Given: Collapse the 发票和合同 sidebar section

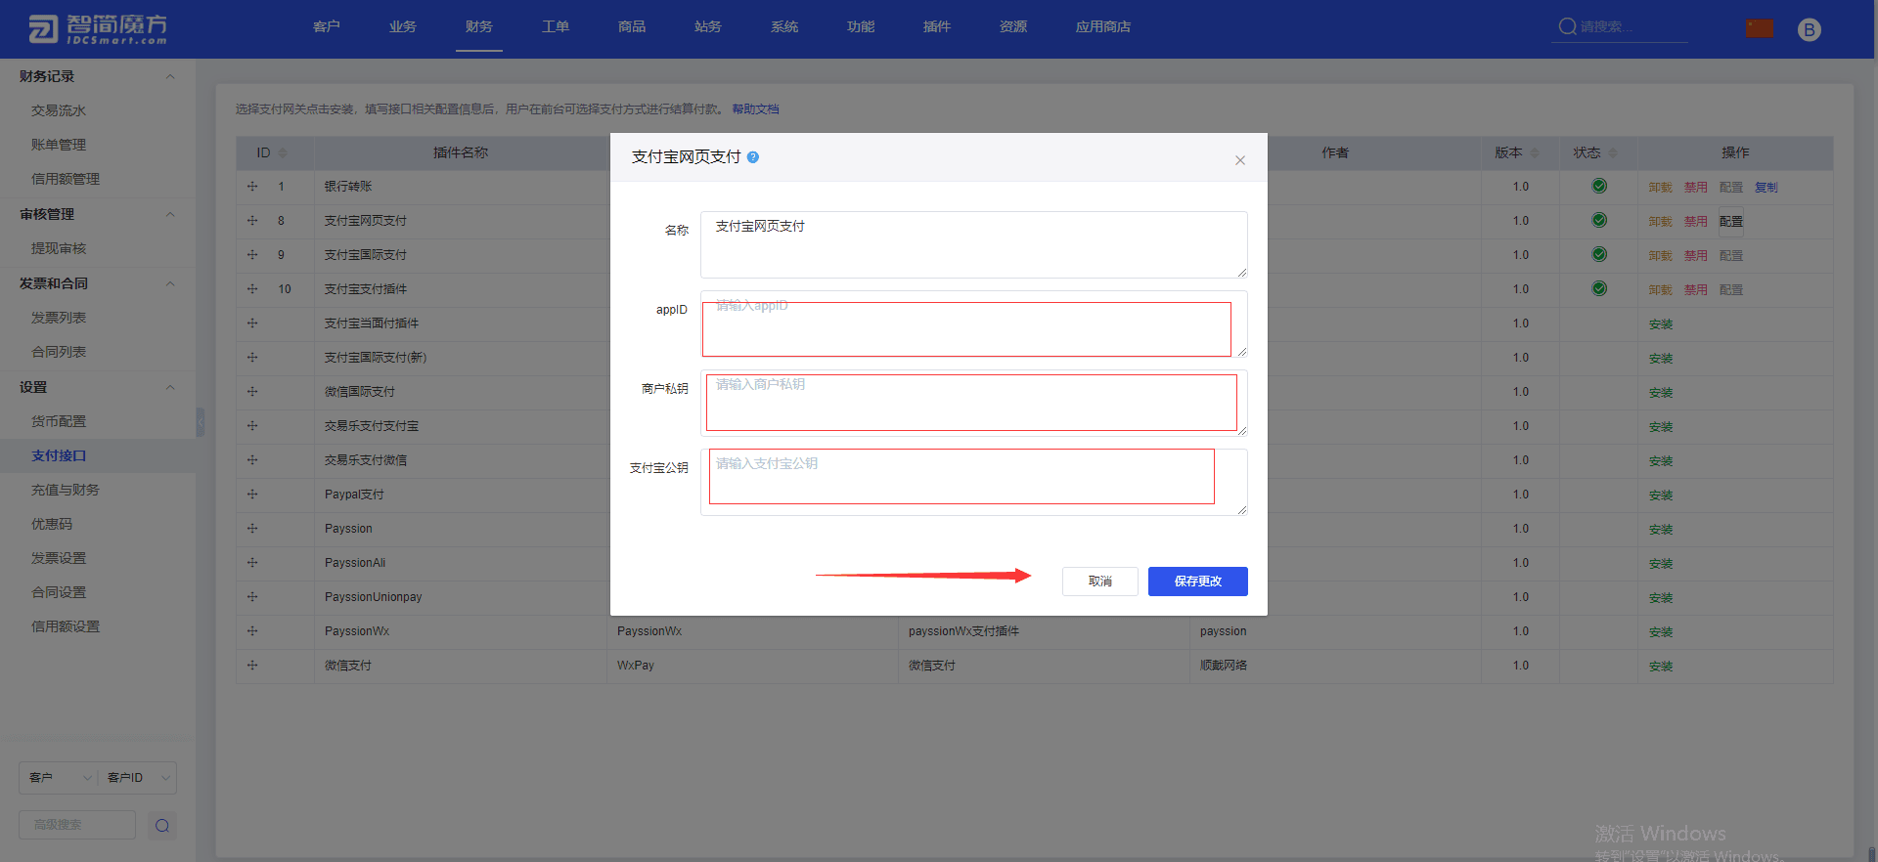Looking at the screenshot, I should click(170, 283).
